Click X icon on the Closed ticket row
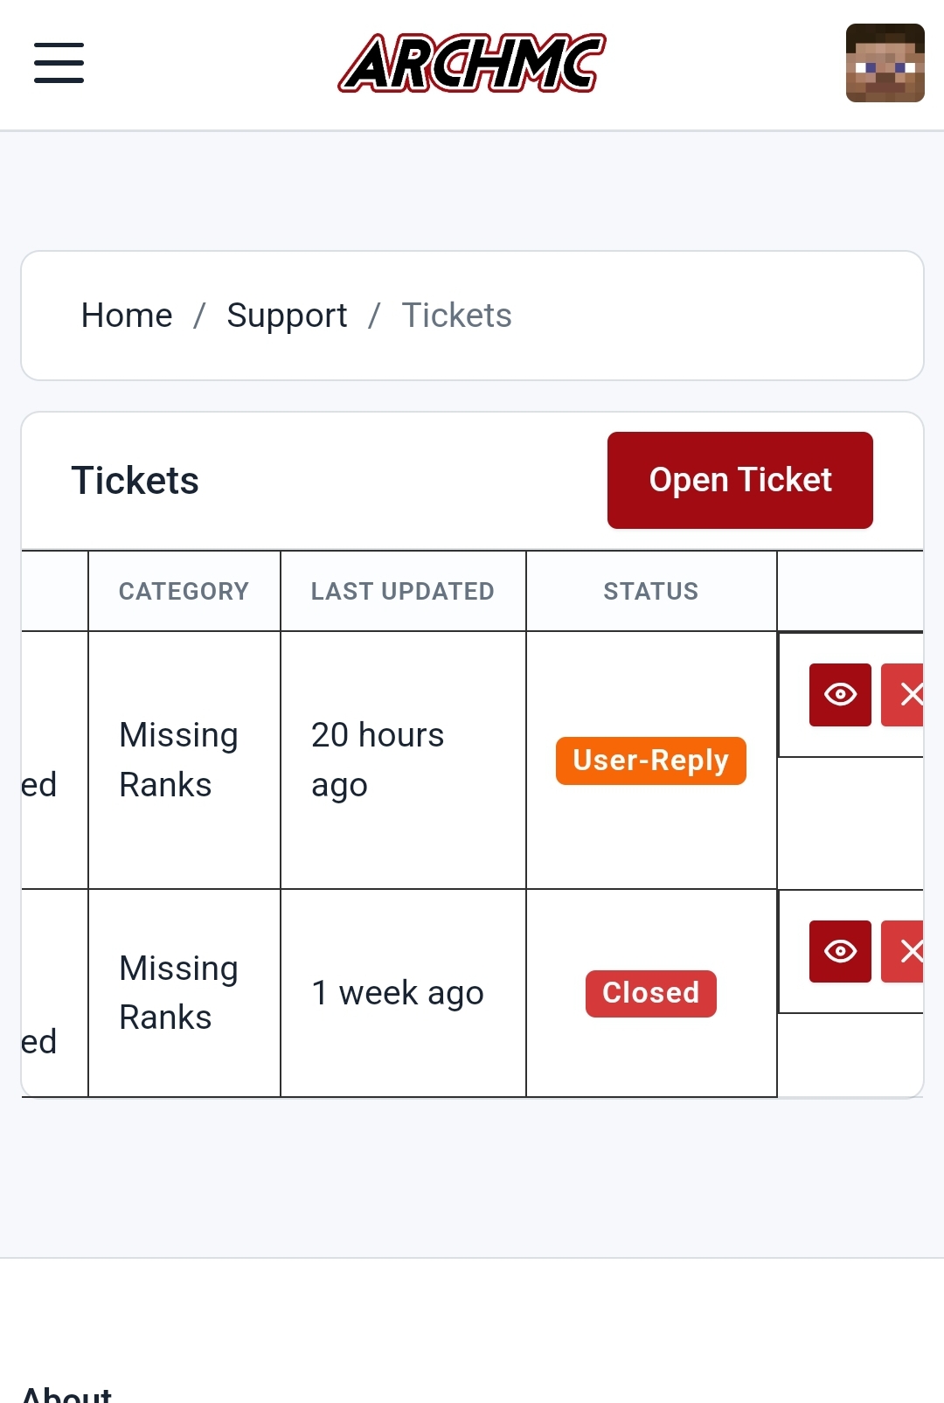 point(902,951)
